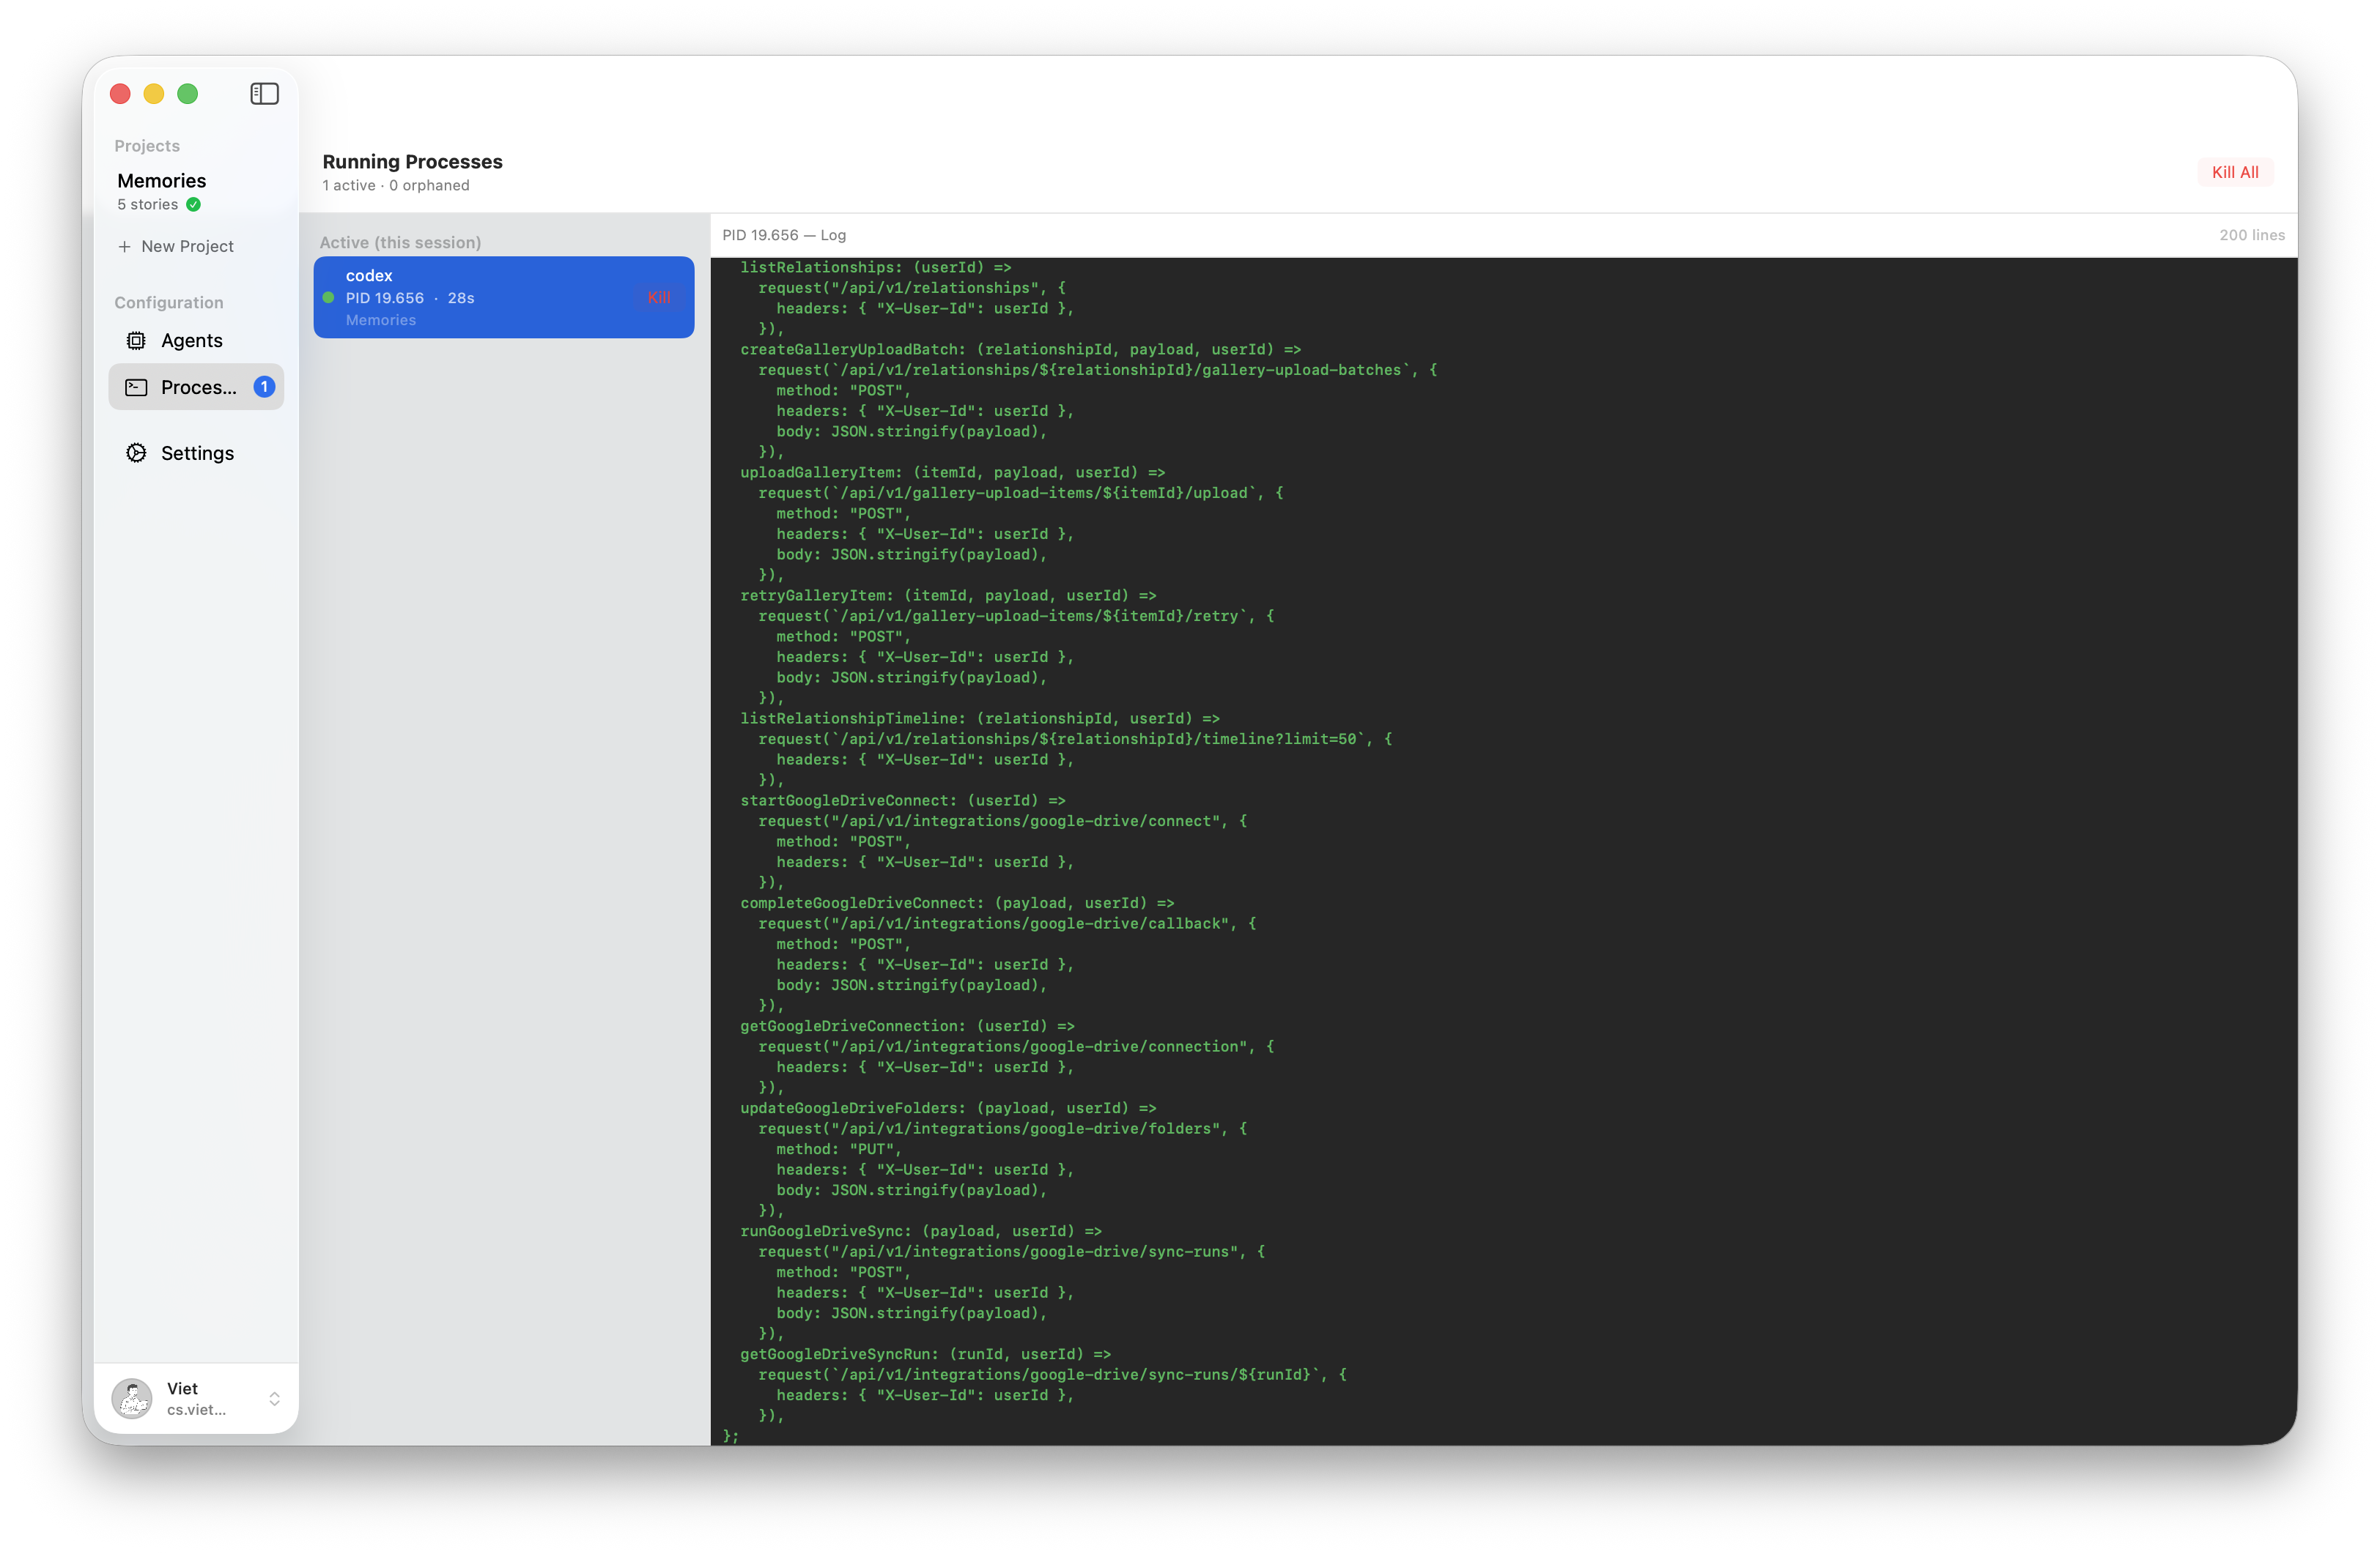Viewport: 2380px width, 1554px height.
Task: Click the 'Active (this session)' label
Action: [400, 243]
